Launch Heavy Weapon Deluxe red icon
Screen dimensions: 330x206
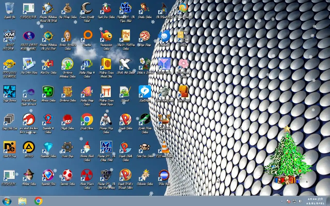87,175
